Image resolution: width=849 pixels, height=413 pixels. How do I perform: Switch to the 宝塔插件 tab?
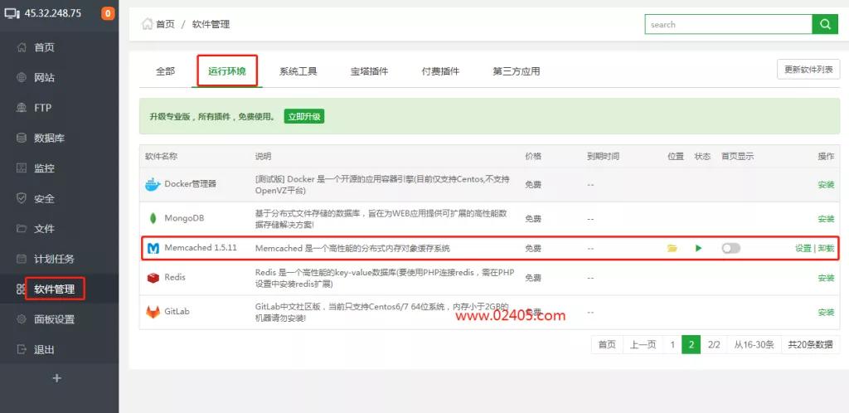pyautogui.click(x=369, y=71)
